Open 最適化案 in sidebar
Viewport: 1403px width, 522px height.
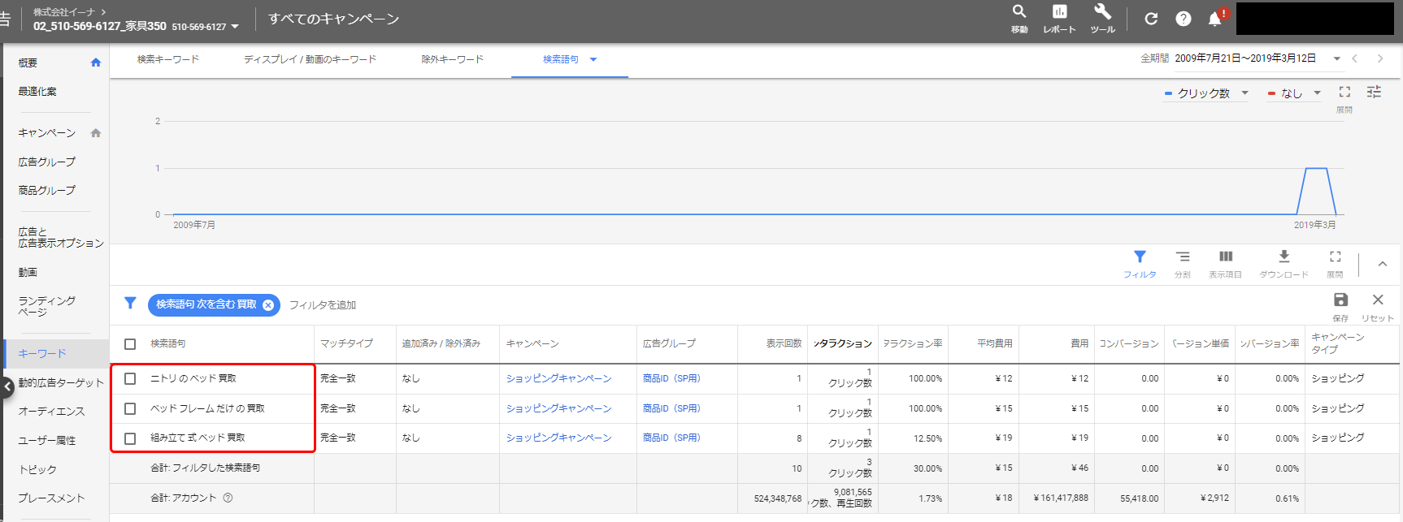[x=37, y=92]
